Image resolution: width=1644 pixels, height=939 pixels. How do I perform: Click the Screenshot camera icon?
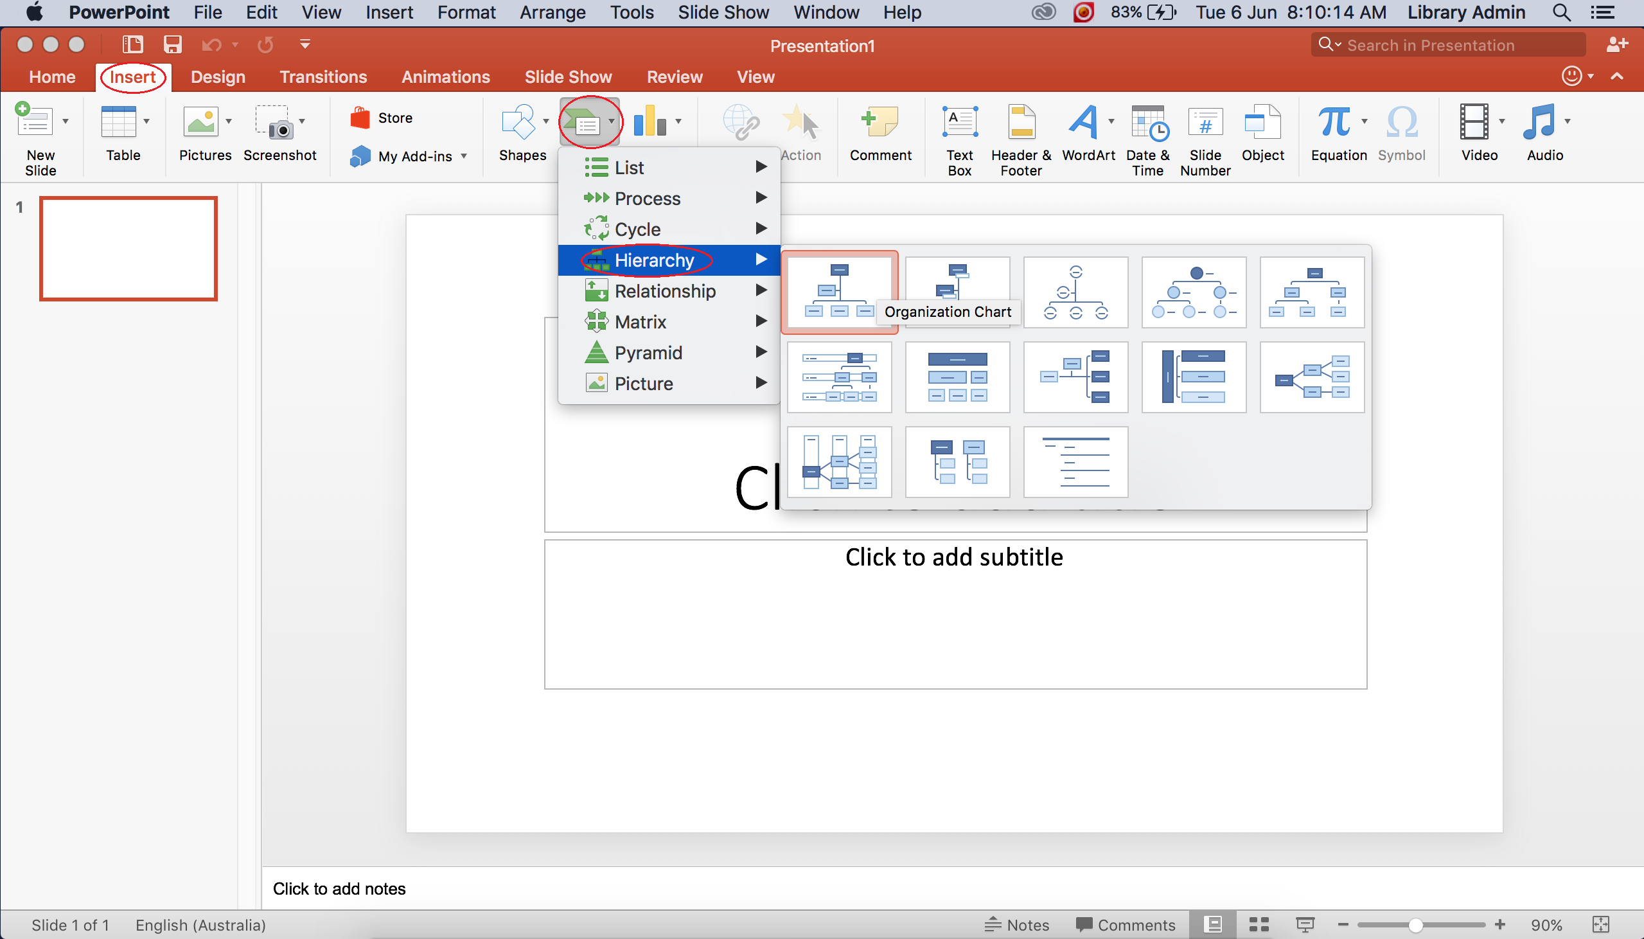[274, 123]
